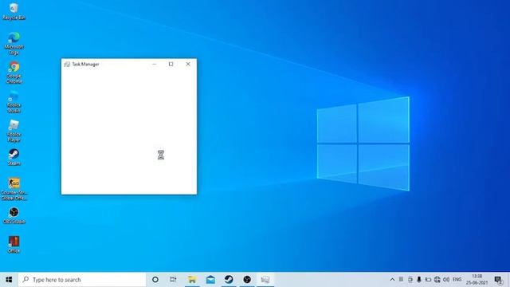
Task: Open the Recycle Bin desktop icon
Action: pyautogui.click(x=14, y=10)
